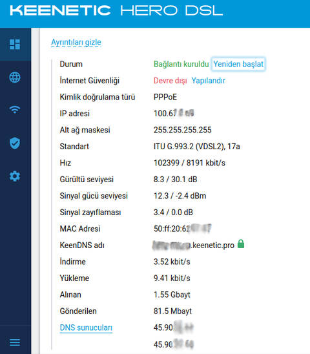Click the Sinyal zayıflaması label
Screen dimensions: 310x354
90,213
